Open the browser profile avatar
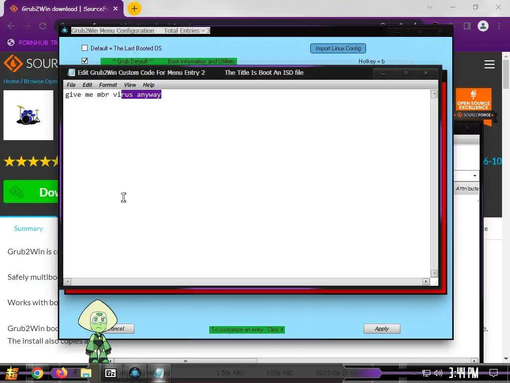 (483, 26)
